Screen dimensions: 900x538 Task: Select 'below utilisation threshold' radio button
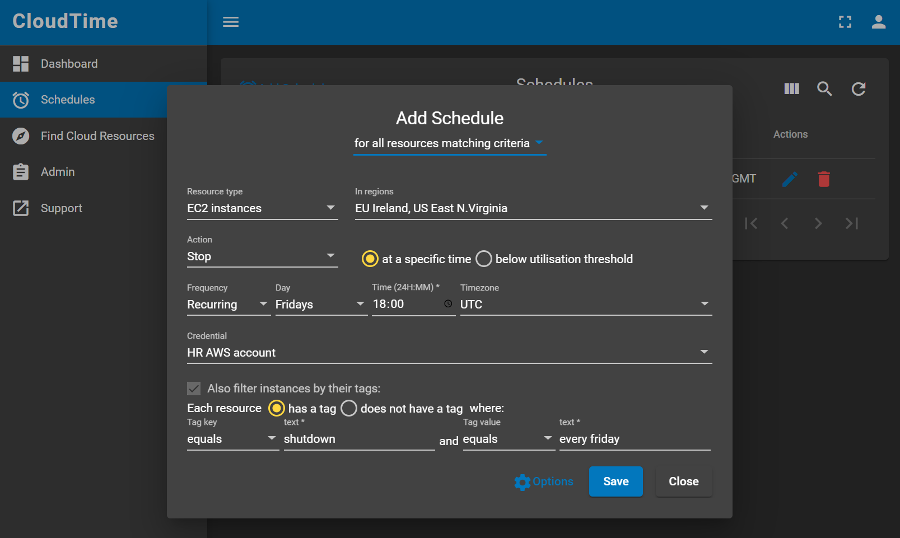tap(484, 259)
